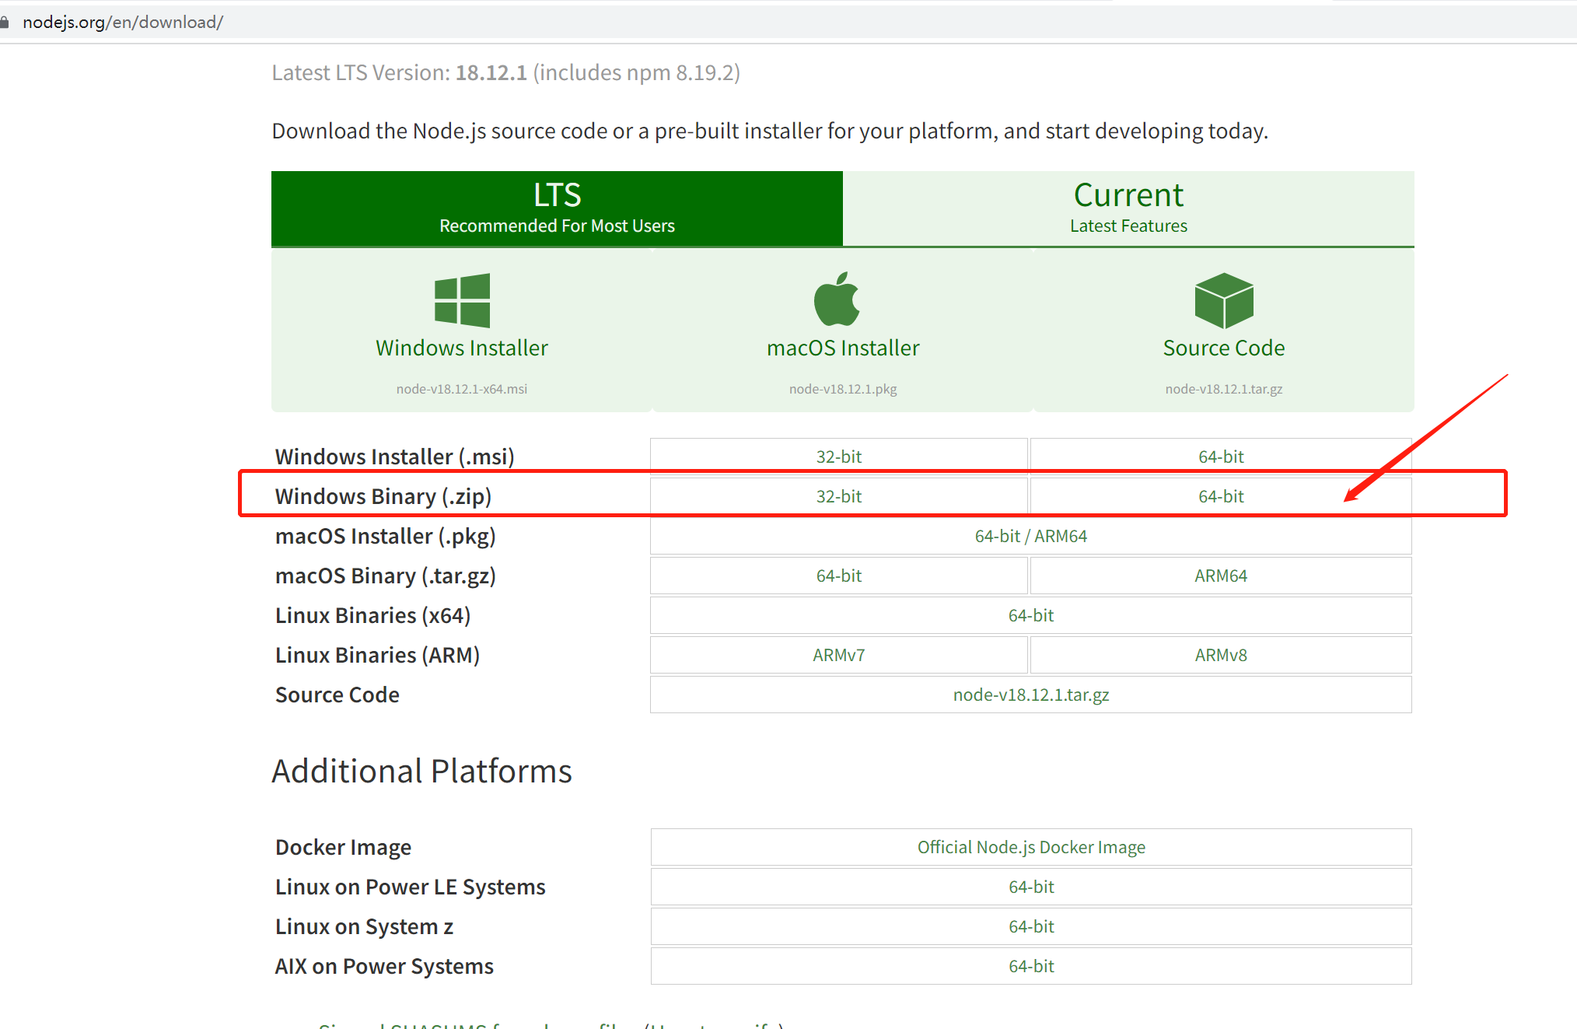Click the Linux Binaries (x64) row label

click(373, 615)
